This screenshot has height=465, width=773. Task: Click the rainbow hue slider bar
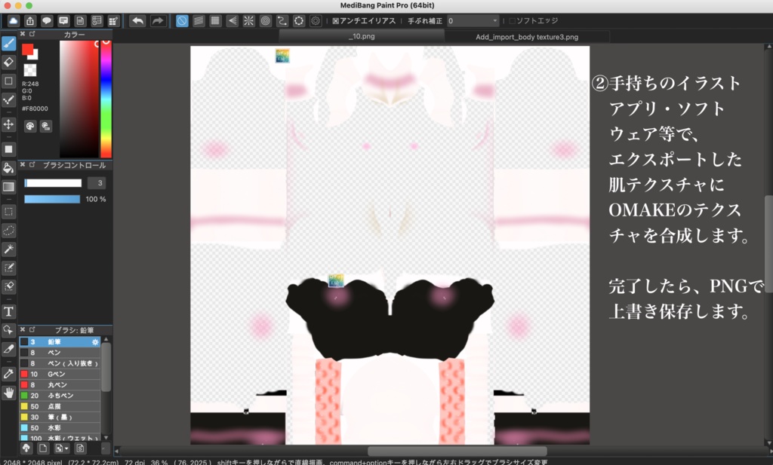click(x=106, y=99)
